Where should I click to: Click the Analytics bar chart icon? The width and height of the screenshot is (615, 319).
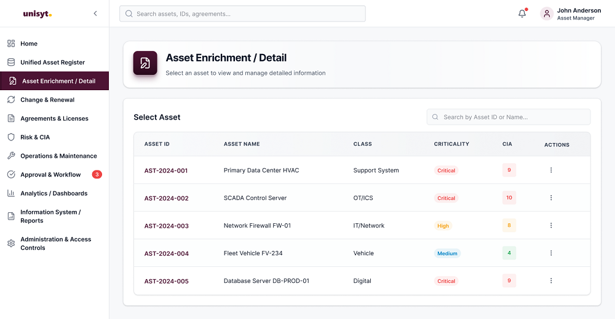pyautogui.click(x=11, y=193)
